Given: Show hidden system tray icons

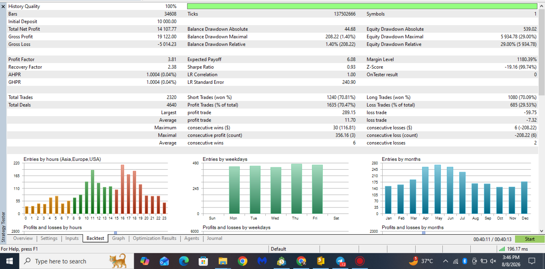Looking at the screenshot, I should pyautogui.click(x=446, y=261).
